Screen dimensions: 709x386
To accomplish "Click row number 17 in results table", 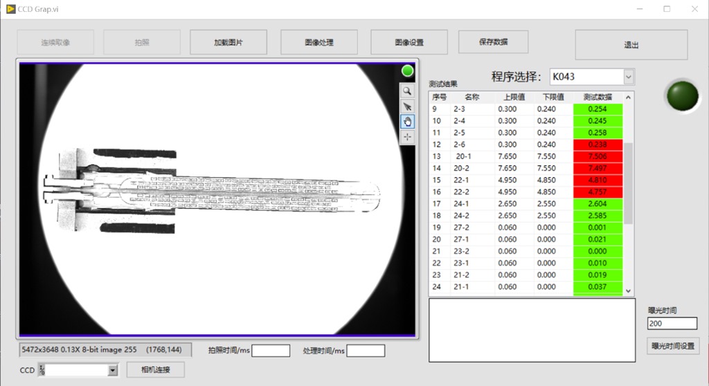I will pyautogui.click(x=436, y=204).
